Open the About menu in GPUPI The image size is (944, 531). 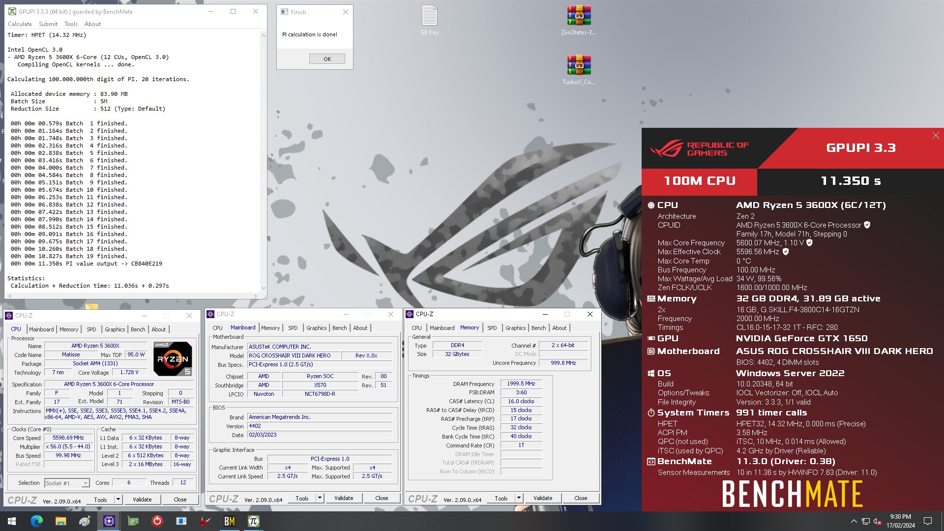(x=92, y=24)
